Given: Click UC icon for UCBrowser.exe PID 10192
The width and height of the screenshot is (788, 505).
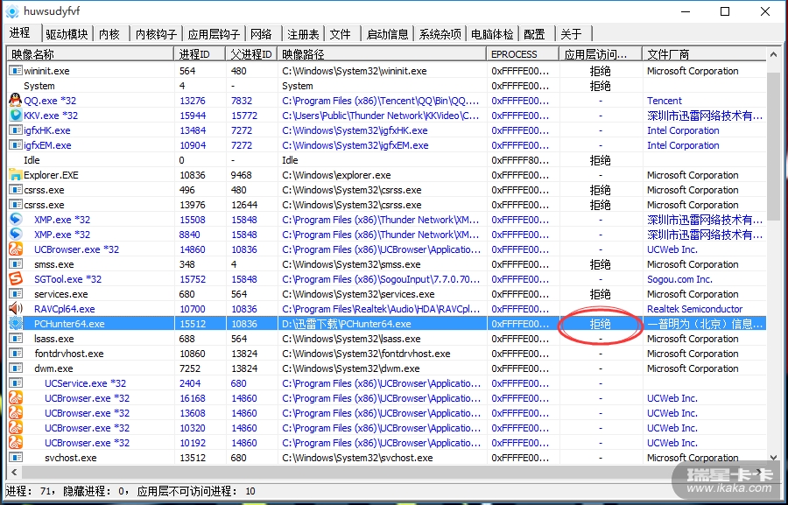Looking at the screenshot, I should [x=16, y=443].
